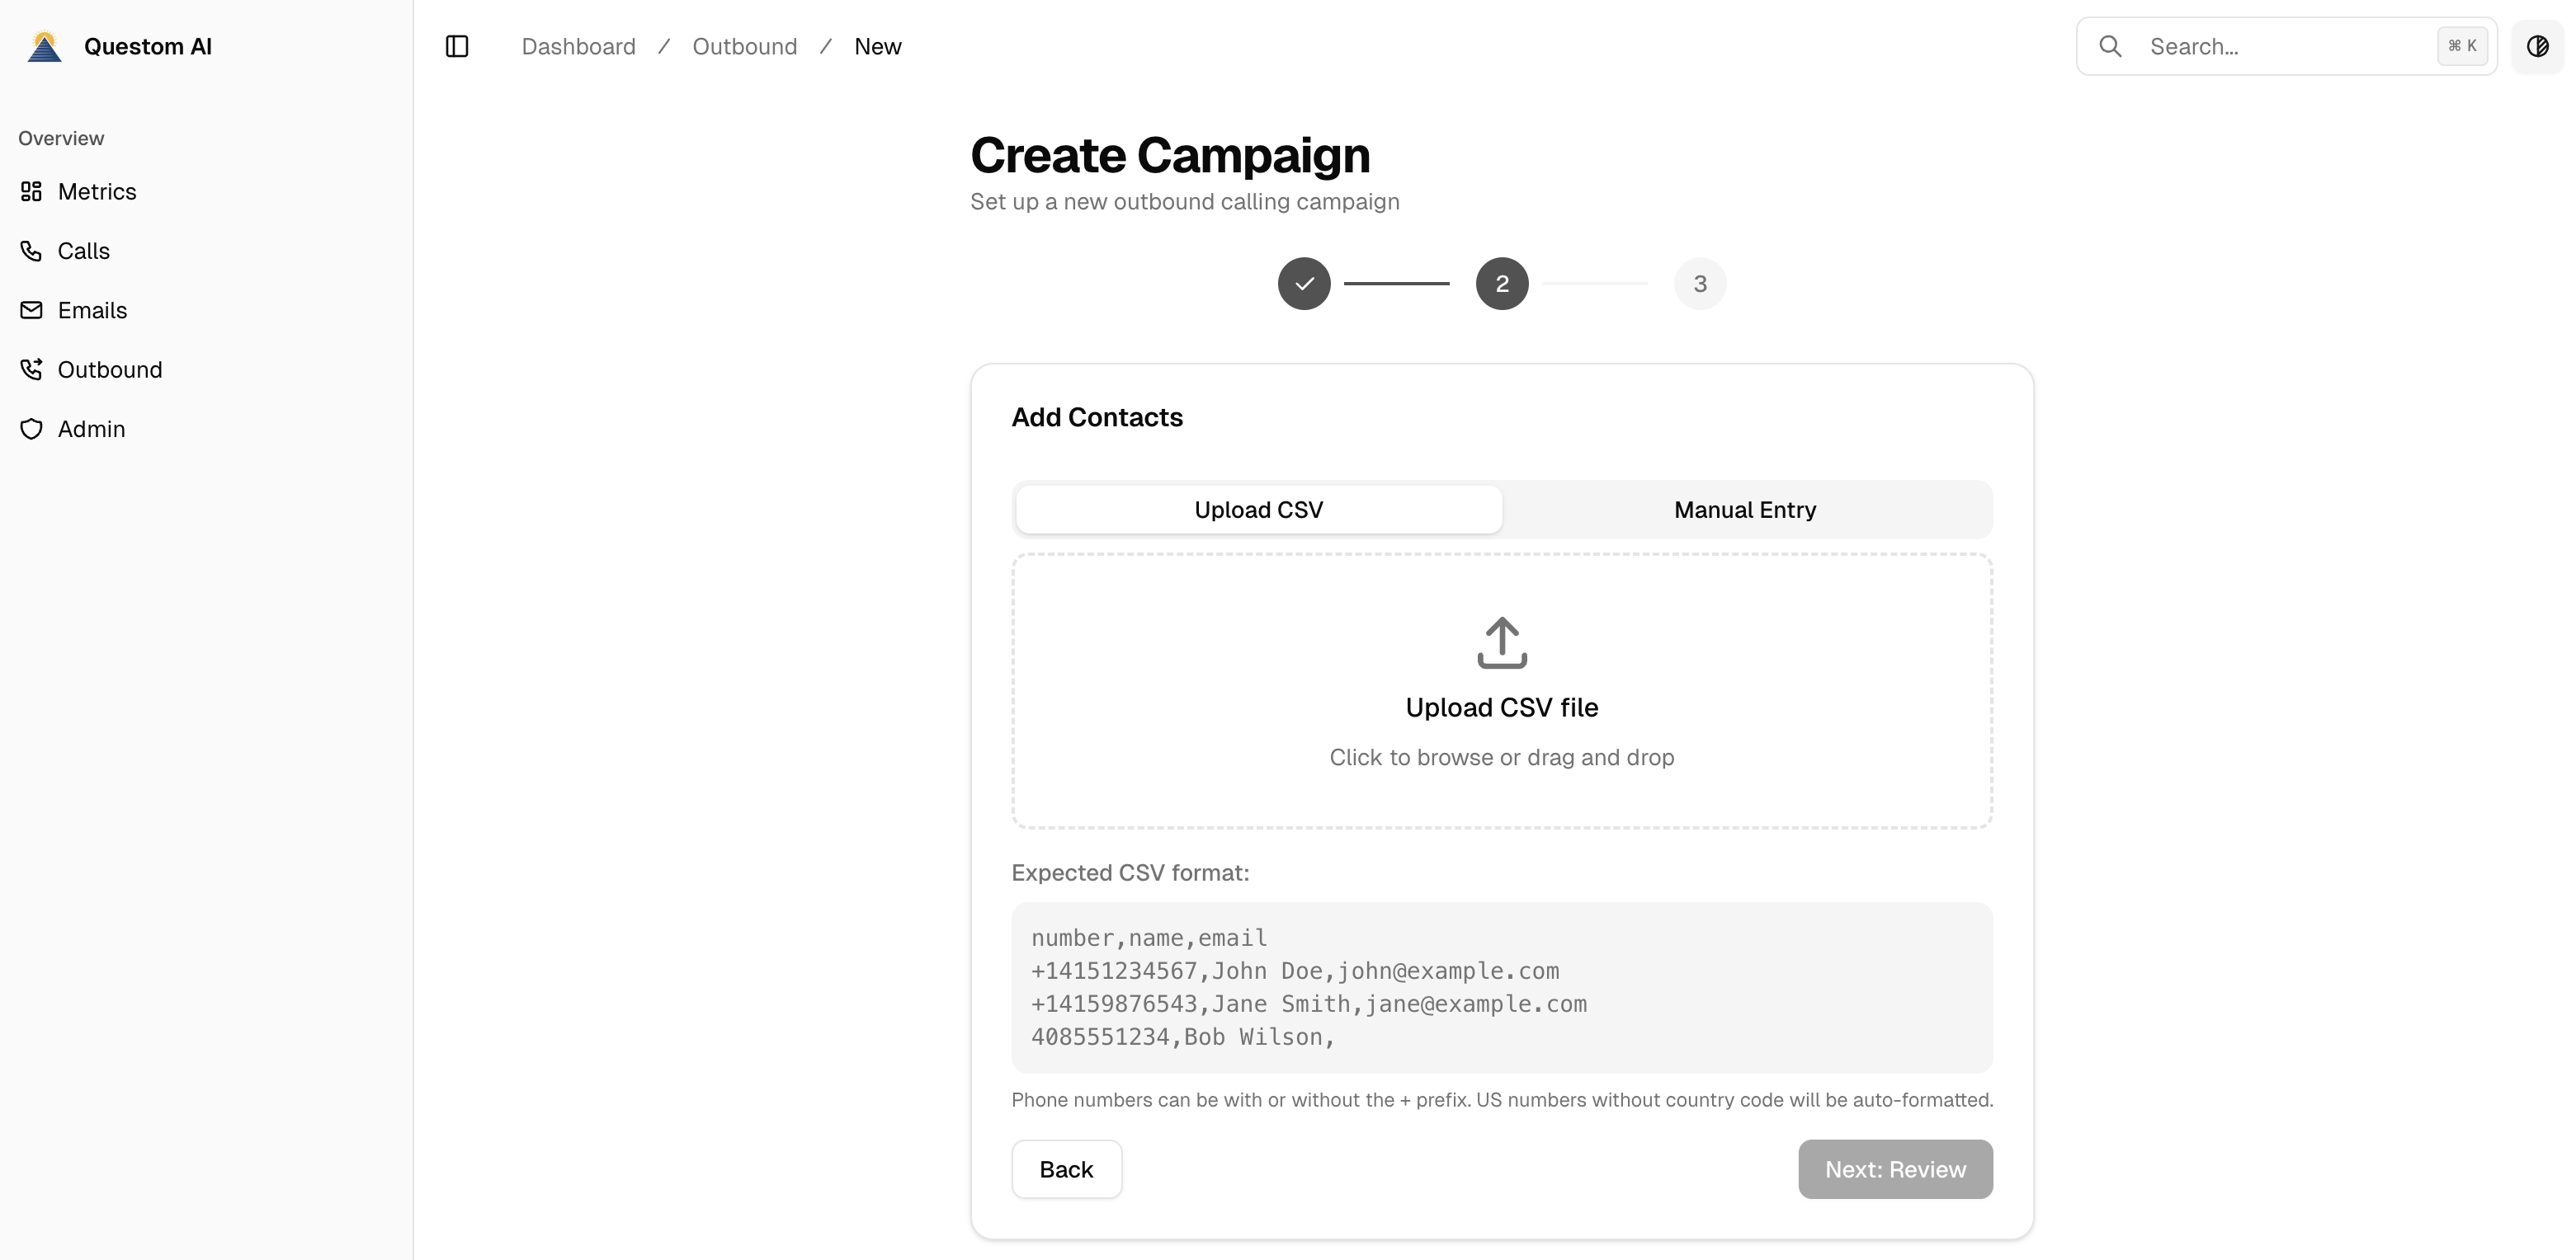
Task: Toggle the sidebar with the panel icon
Action: click(457, 46)
